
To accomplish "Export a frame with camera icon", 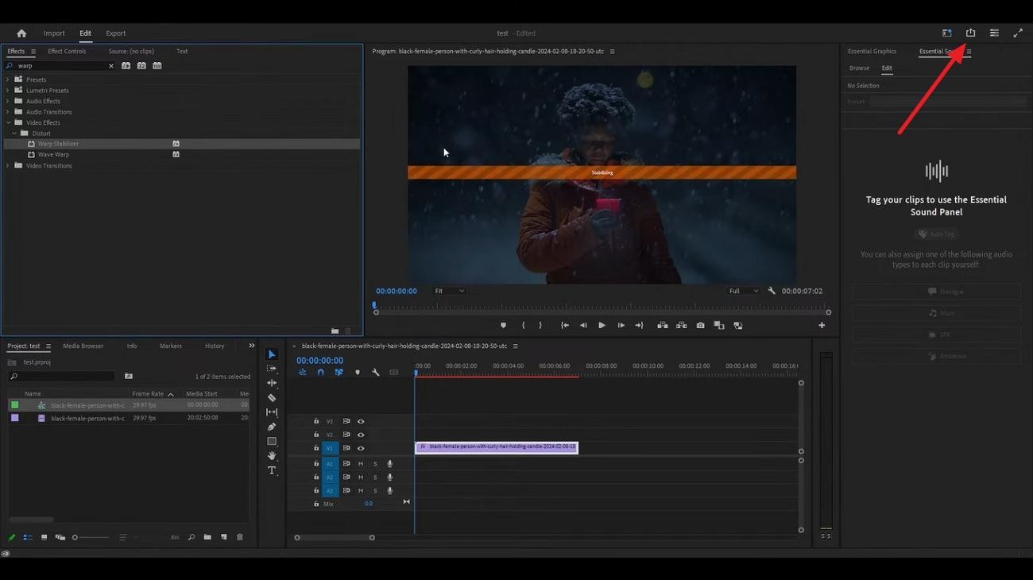I will coord(700,326).
